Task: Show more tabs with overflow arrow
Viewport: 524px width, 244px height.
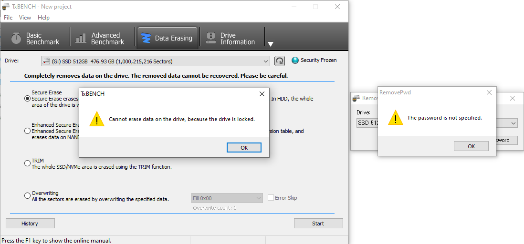Action: (271, 44)
